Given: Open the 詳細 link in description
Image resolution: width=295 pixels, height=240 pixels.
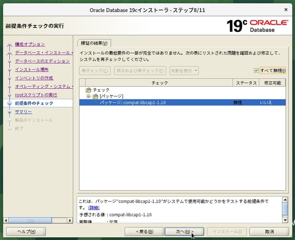Looking at the screenshot, I should 94,208.
